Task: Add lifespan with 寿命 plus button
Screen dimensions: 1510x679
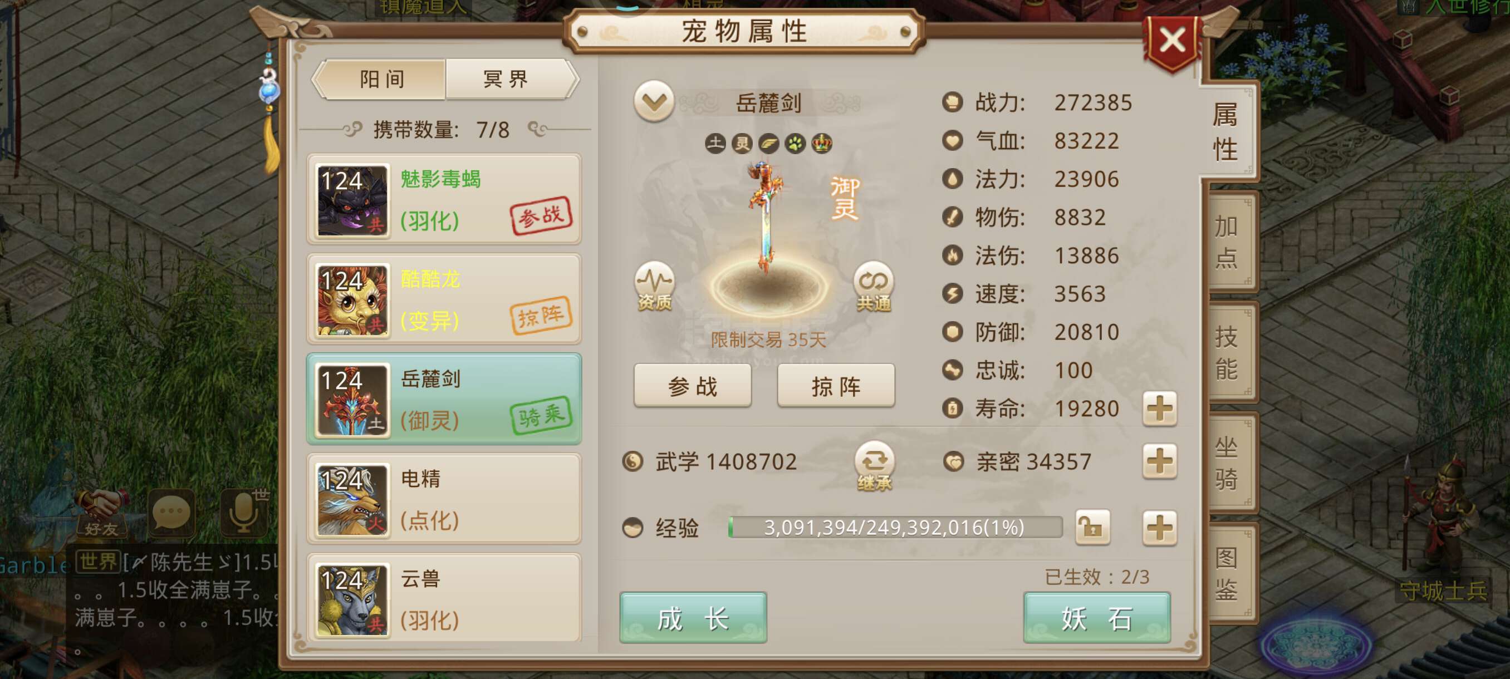Action: point(1159,409)
